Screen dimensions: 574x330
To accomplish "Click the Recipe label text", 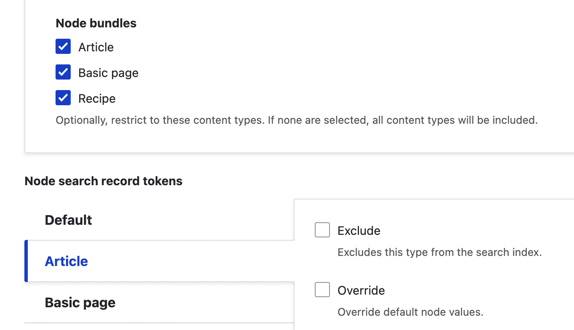I will (x=96, y=98).
